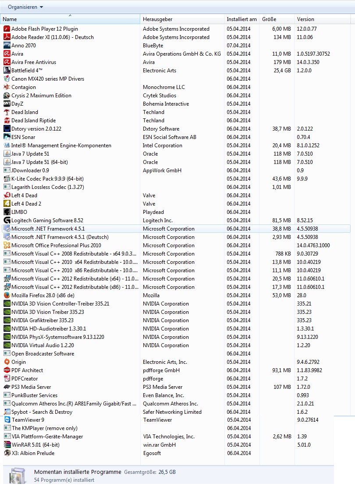Sort by the Version column header

click(322, 19)
